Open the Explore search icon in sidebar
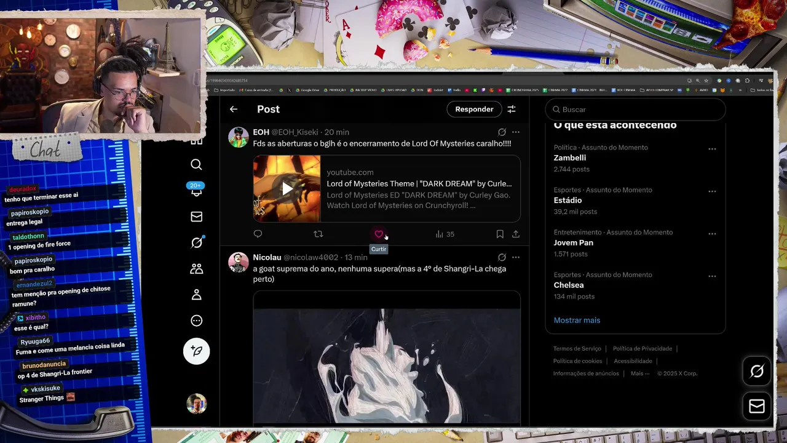787x443 pixels. pyautogui.click(x=196, y=164)
